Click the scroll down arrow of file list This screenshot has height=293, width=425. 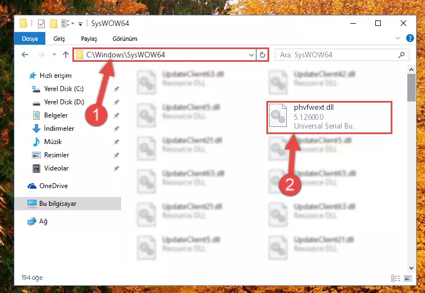tap(411, 268)
